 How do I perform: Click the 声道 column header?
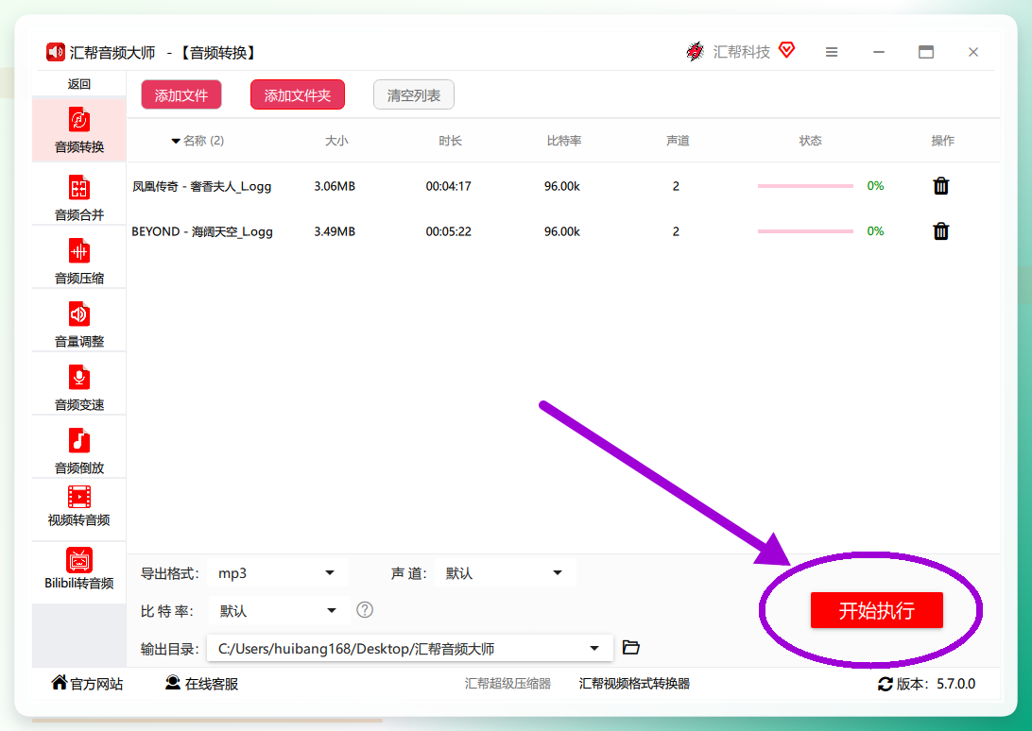678,141
